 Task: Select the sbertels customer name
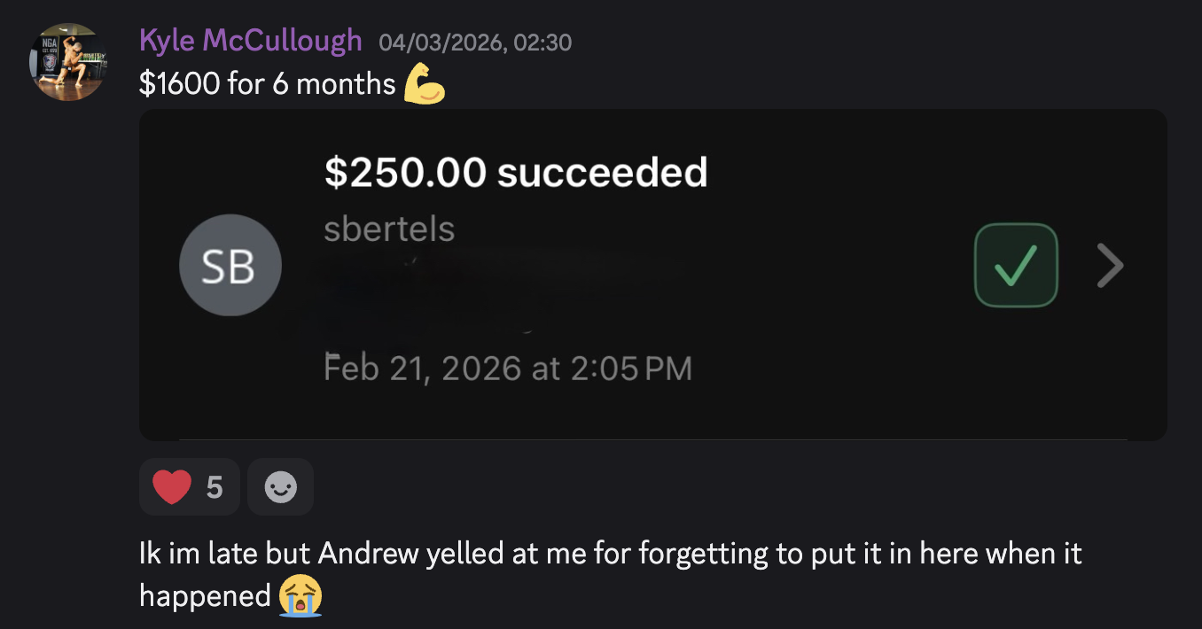(x=389, y=229)
